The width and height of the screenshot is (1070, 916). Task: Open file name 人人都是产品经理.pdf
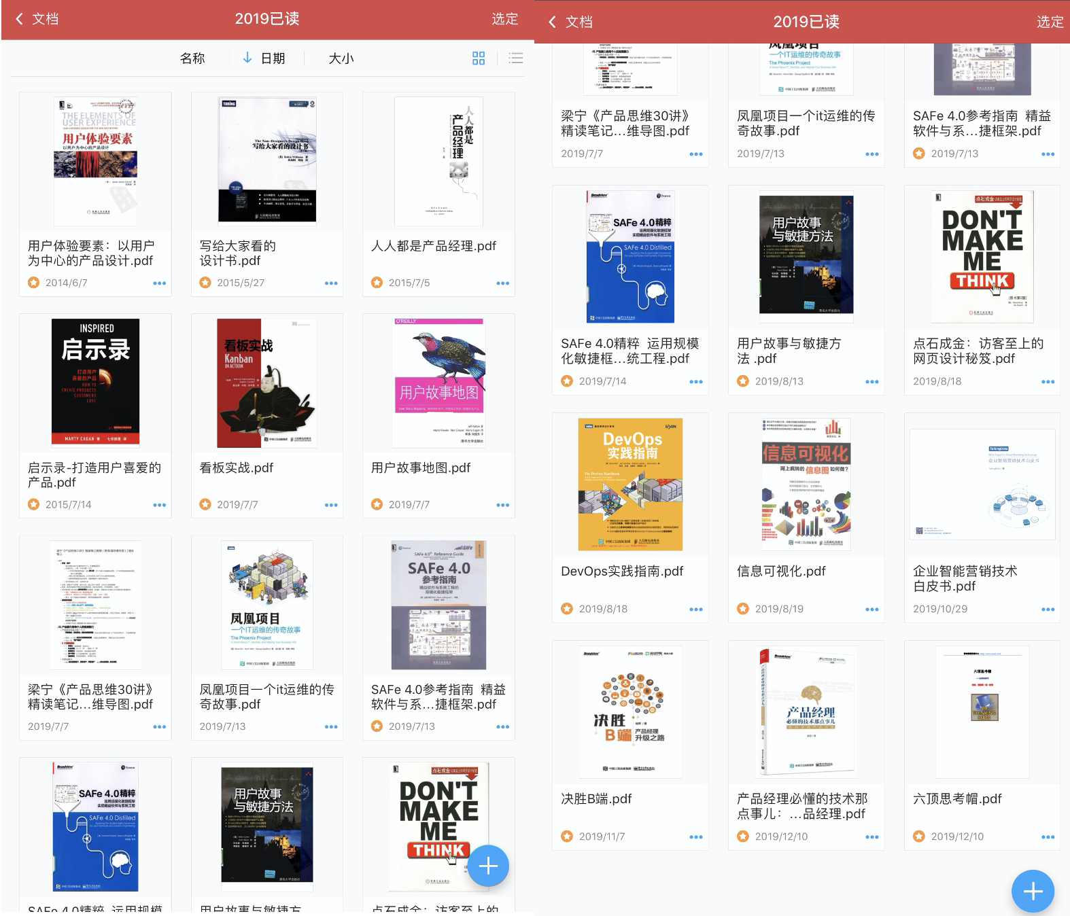click(434, 246)
